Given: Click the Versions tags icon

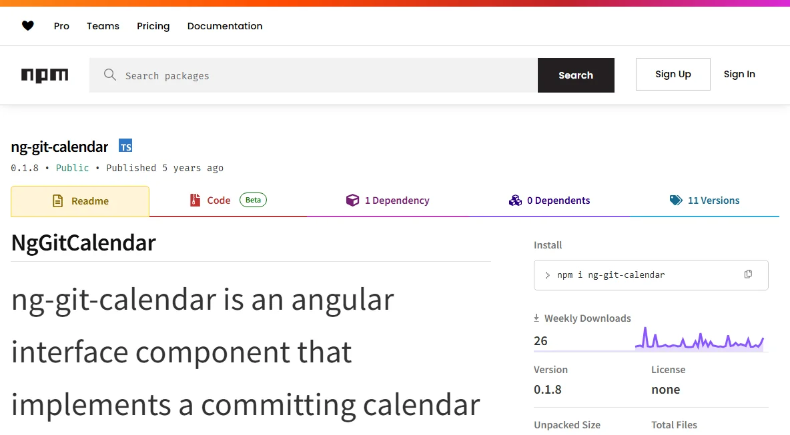Looking at the screenshot, I should point(676,200).
